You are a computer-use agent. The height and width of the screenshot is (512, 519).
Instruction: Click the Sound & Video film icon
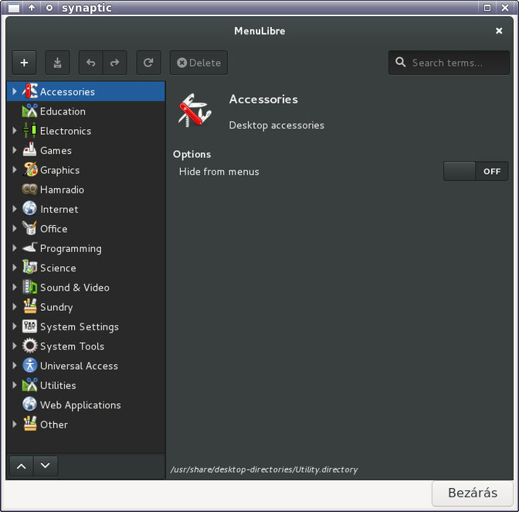(30, 287)
